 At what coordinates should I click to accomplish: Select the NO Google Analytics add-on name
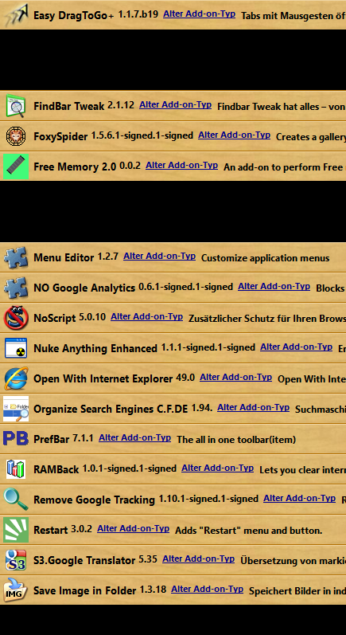[x=84, y=288]
